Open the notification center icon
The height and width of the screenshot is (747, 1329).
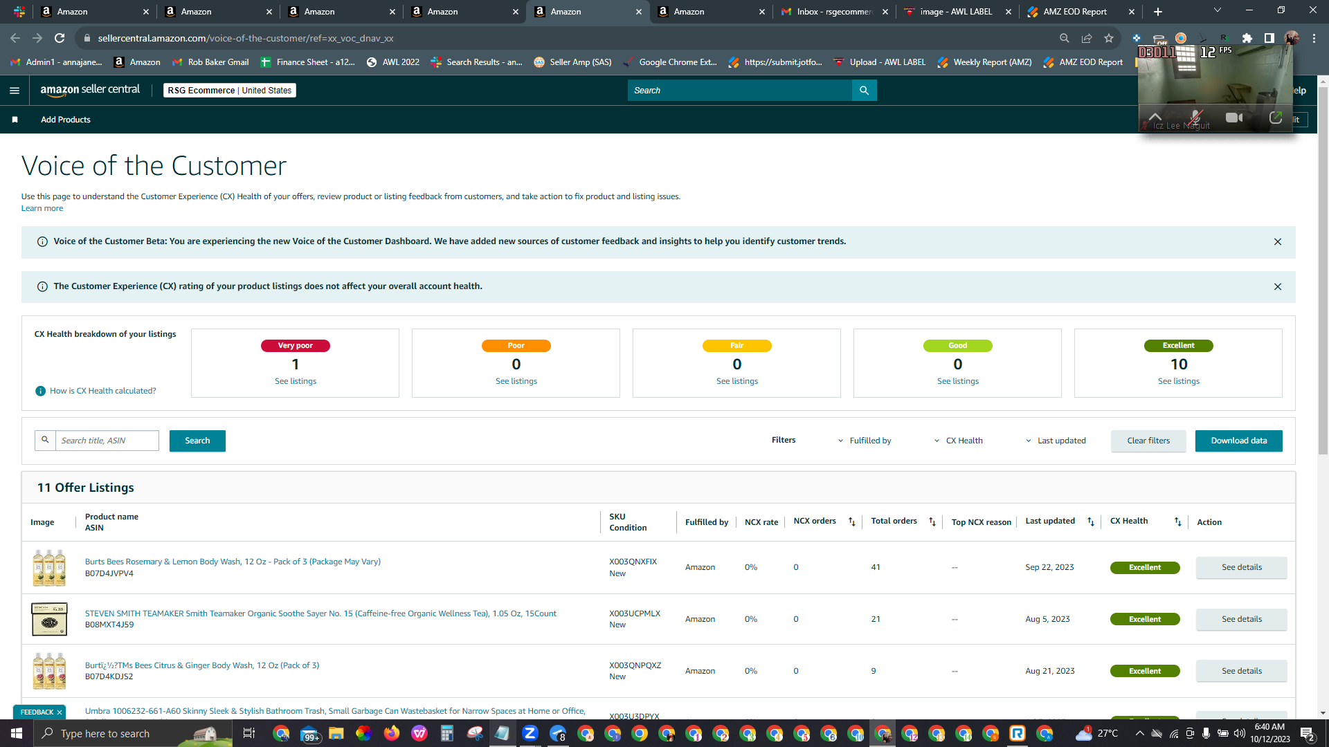(1308, 734)
